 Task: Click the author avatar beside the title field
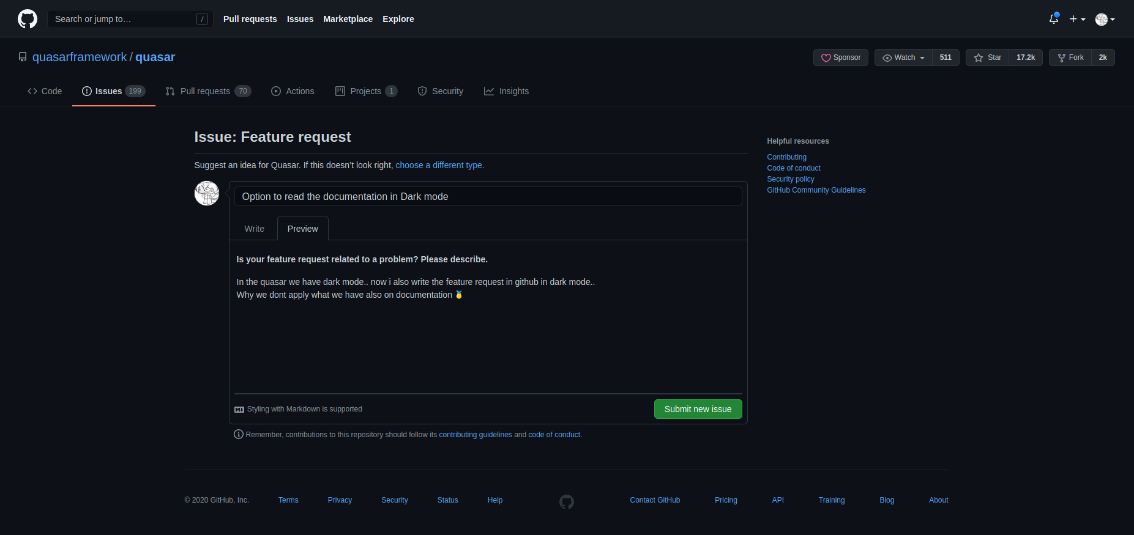pyautogui.click(x=207, y=193)
